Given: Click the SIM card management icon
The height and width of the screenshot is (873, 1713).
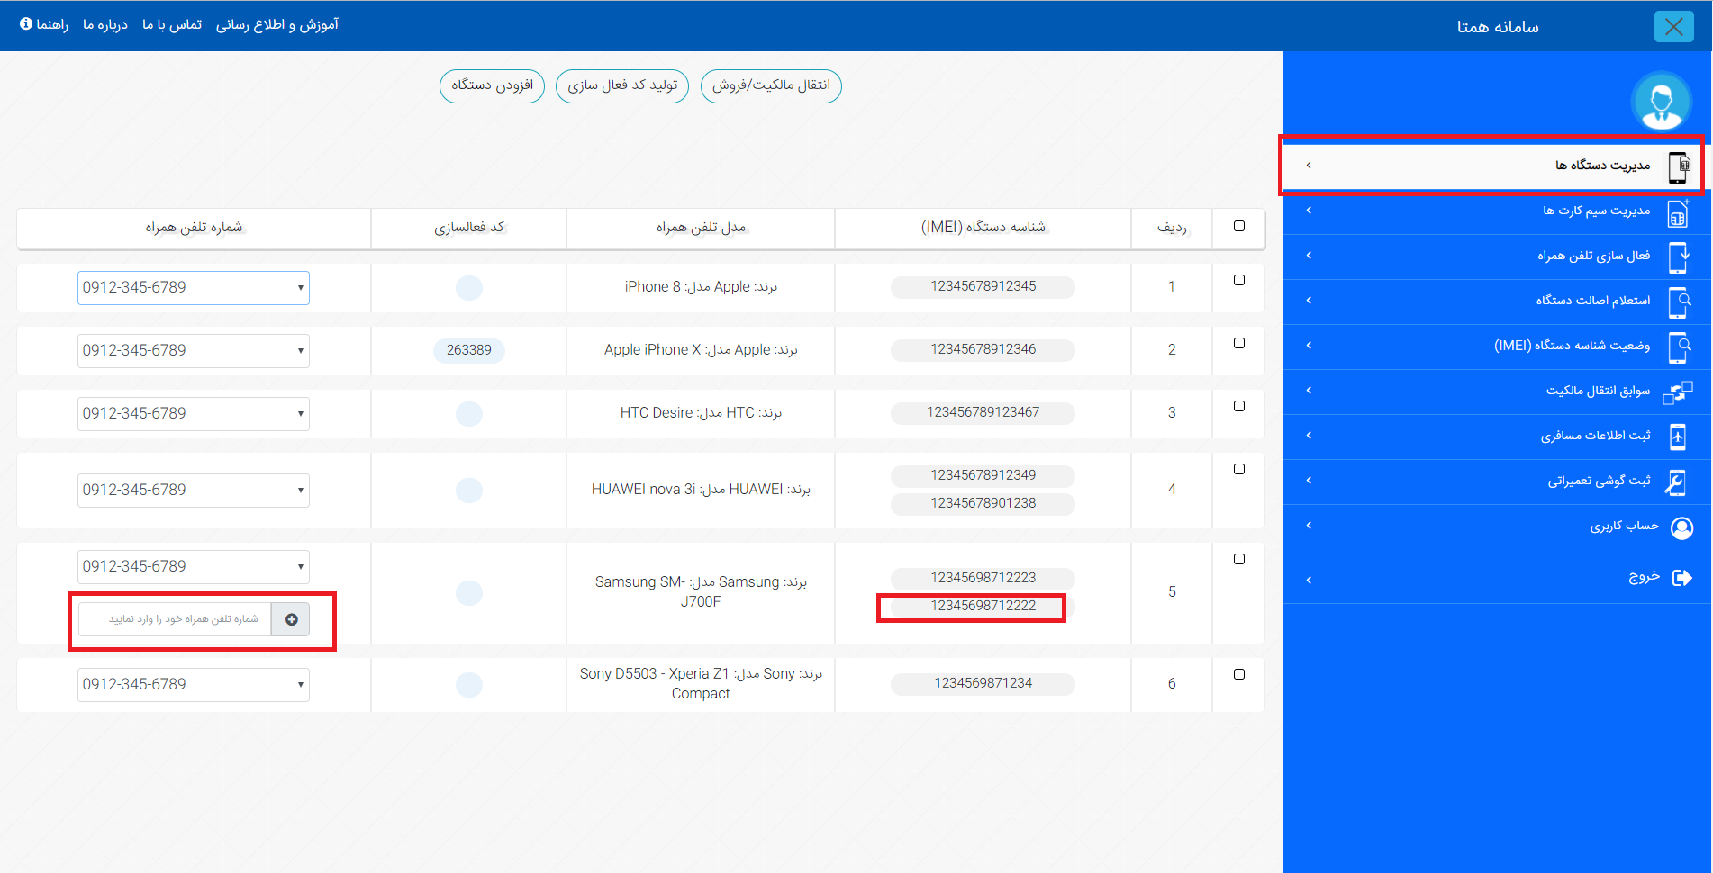Looking at the screenshot, I should click(x=1679, y=212).
